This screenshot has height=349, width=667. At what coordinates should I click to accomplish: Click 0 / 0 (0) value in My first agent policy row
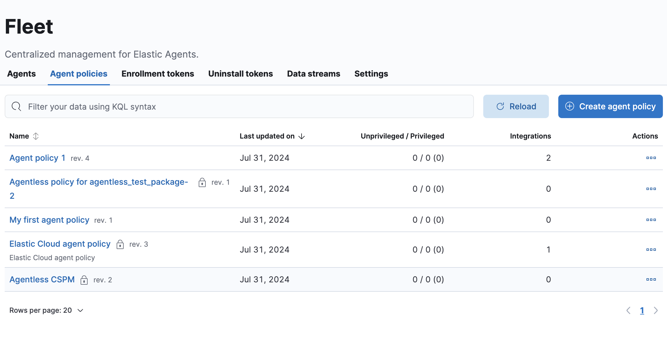[x=428, y=220]
